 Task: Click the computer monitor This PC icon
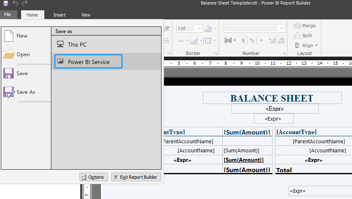[60, 44]
